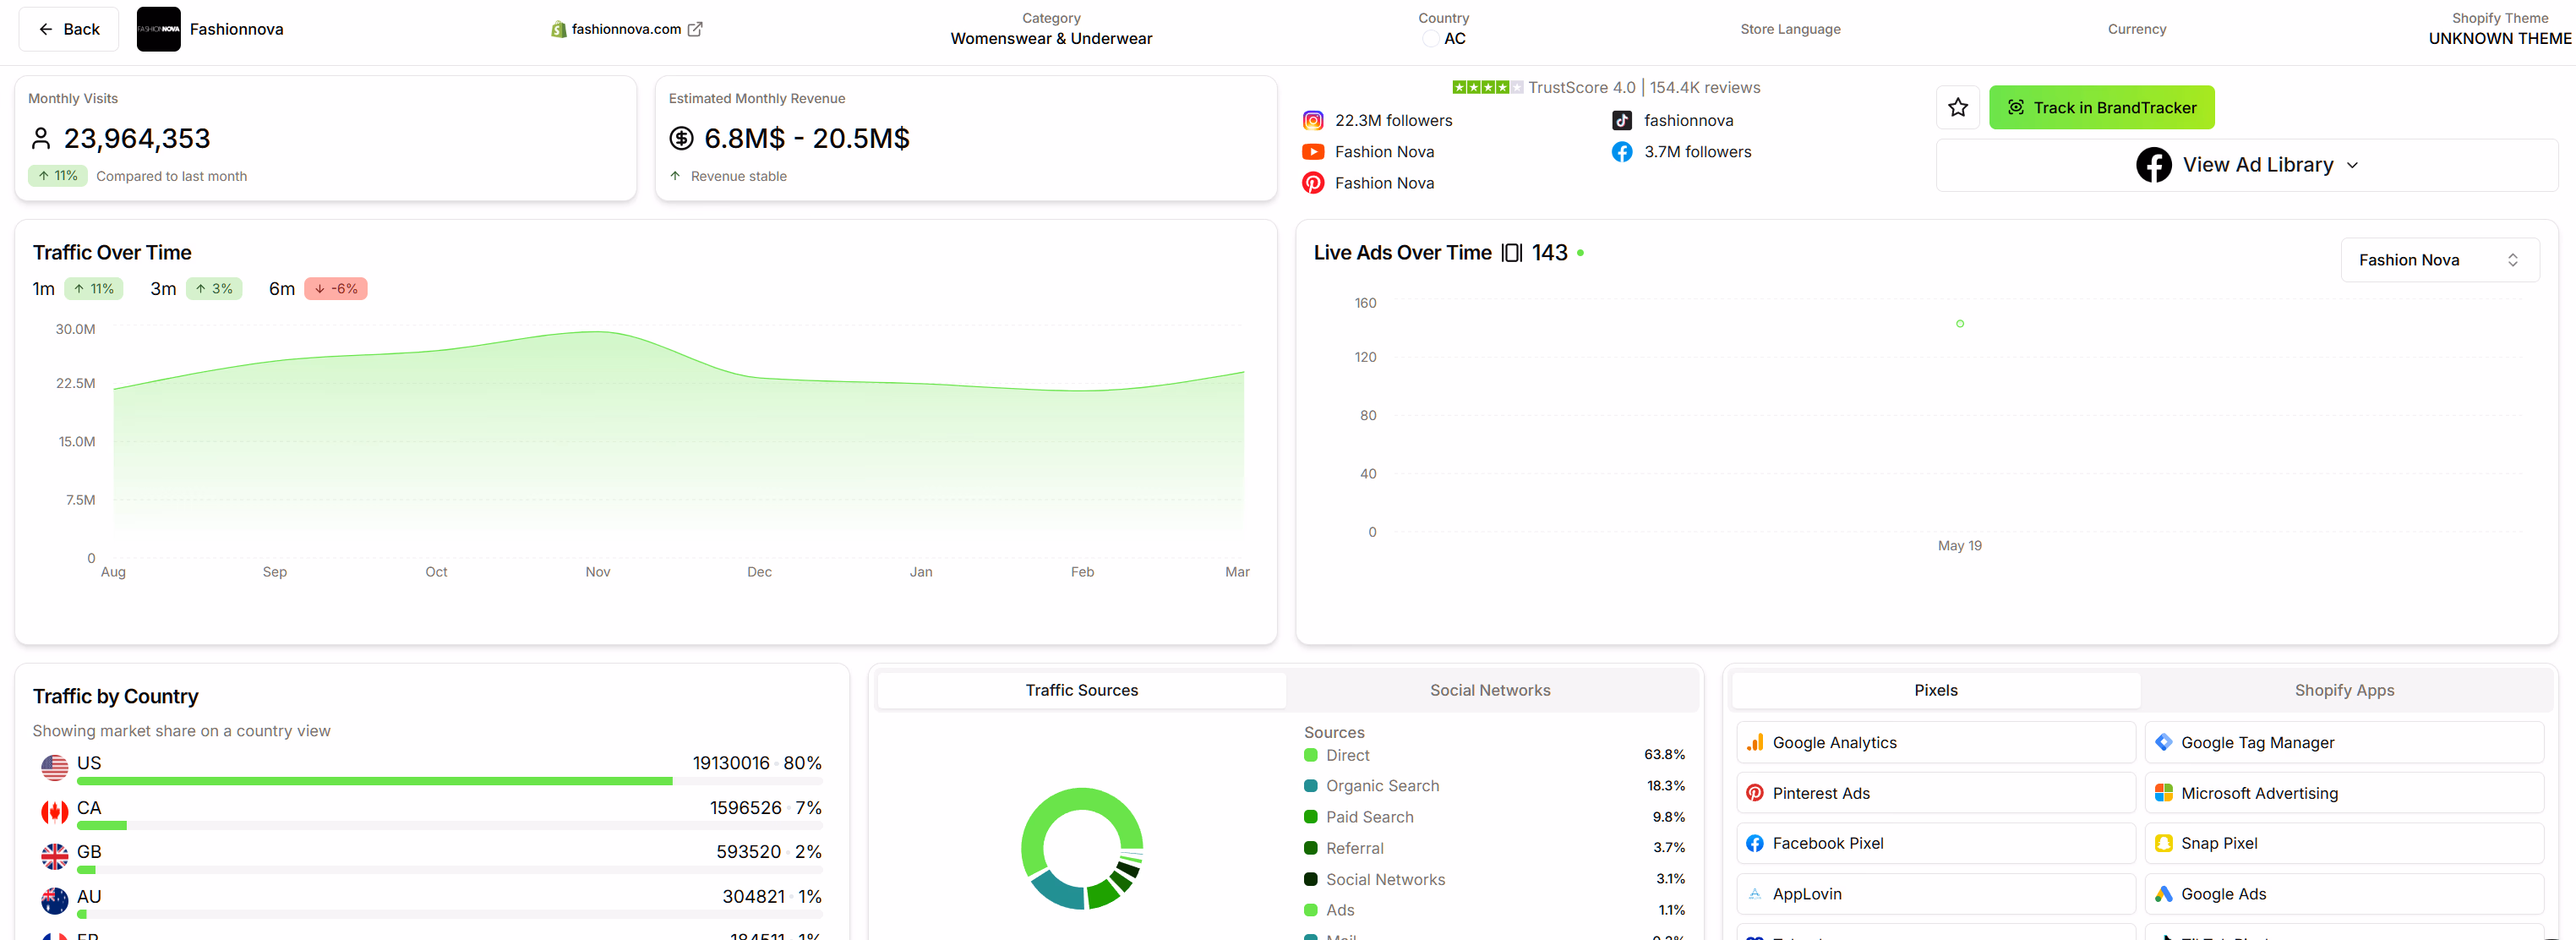Click the CA flag icon
2576x940 pixels.
(55, 812)
